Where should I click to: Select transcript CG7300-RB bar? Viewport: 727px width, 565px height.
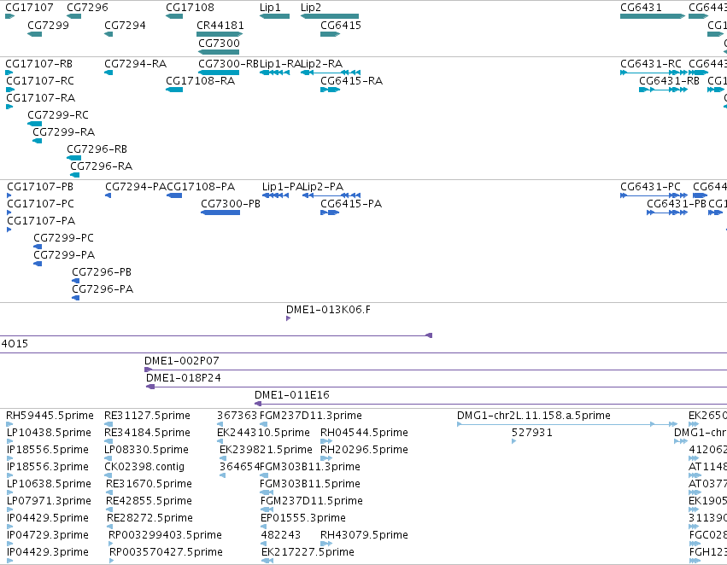click(x=219, y=73)
